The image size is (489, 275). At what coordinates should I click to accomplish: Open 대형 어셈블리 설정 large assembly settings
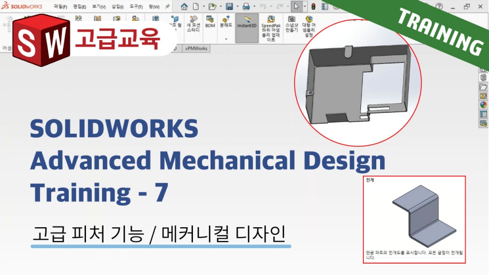309,27
